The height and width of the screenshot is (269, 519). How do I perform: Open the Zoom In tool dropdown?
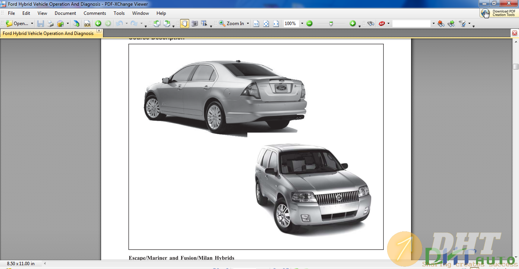pyautogui.click(x=248, y=24)
